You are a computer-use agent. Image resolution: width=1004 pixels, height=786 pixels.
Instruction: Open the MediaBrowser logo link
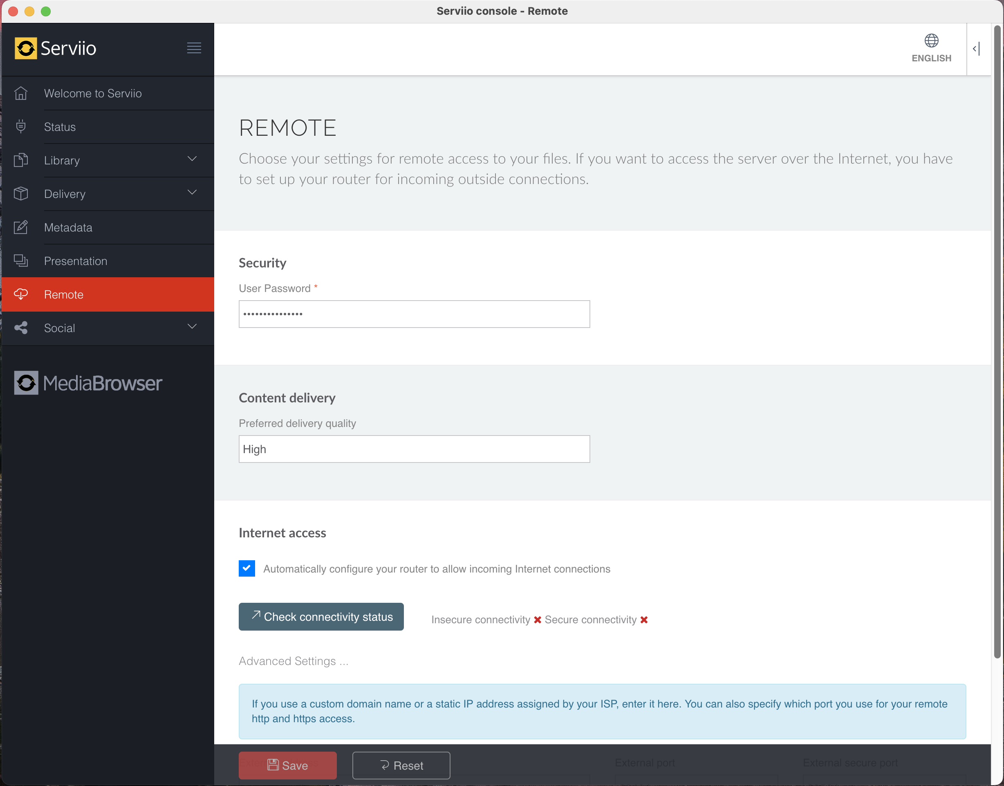point(88,383)
